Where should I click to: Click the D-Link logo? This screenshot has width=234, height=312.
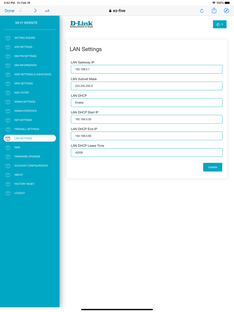tap(82, 24)
